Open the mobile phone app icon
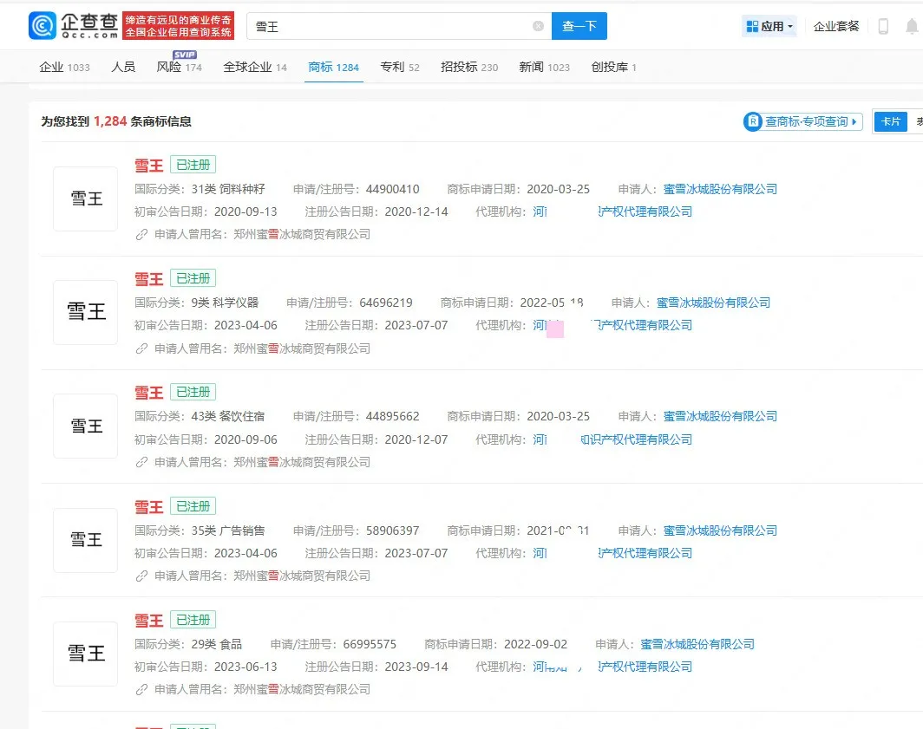 tap(883, 26)
